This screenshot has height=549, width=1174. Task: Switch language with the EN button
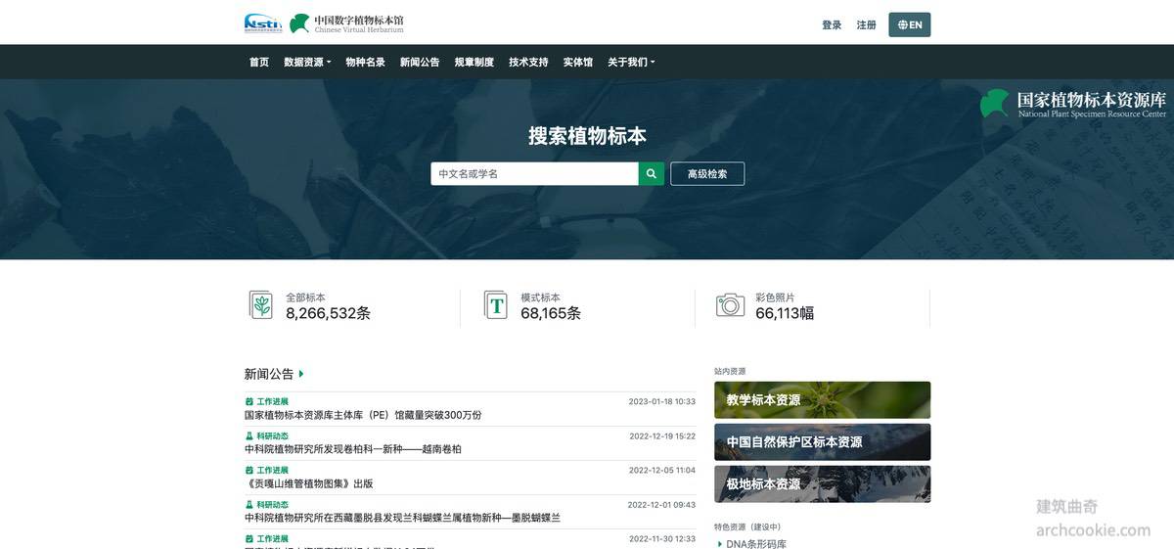(x=910, y=24)
